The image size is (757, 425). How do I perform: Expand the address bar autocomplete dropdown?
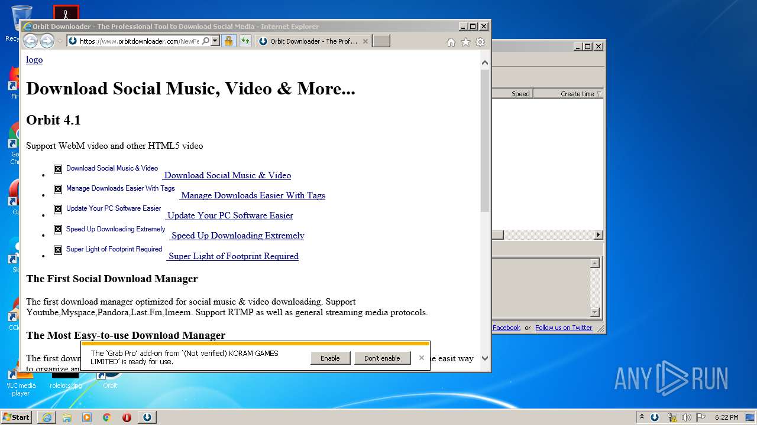[215, 41]
